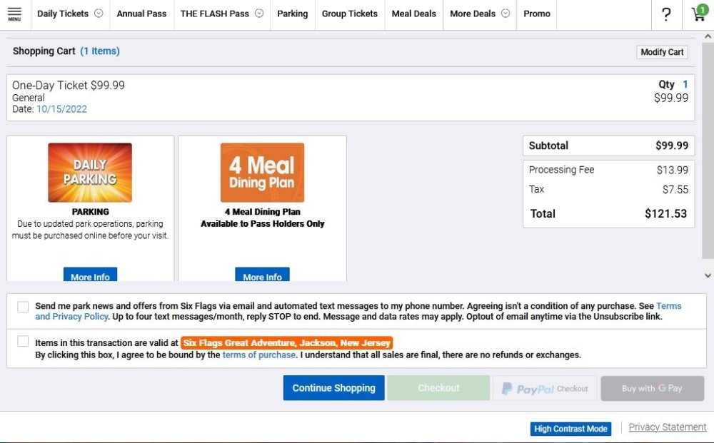
Task: Click the PayPal Checkout button
Action: pos(545,388)
